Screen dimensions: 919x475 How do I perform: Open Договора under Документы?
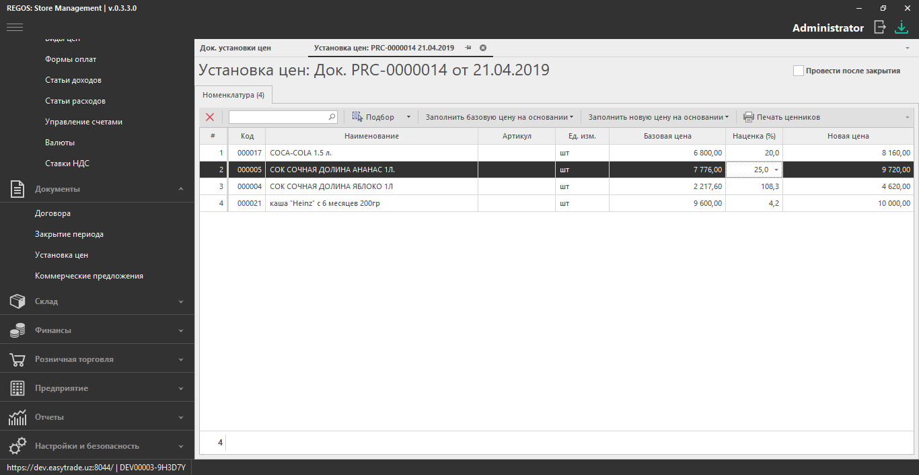[x=53, y=213]
